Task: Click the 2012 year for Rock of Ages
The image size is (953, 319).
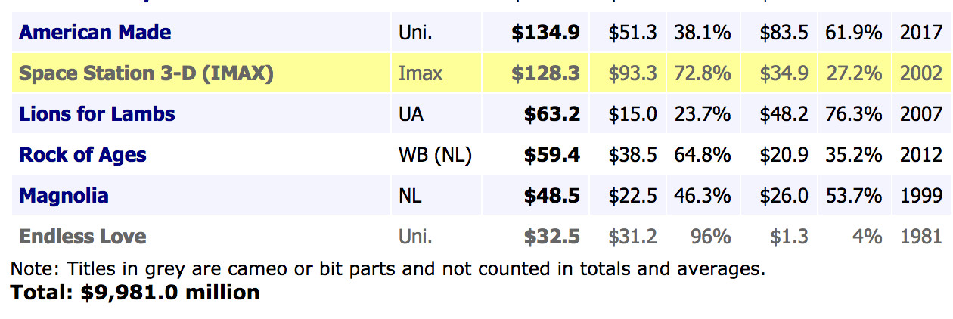Action: tap(921, 155)
